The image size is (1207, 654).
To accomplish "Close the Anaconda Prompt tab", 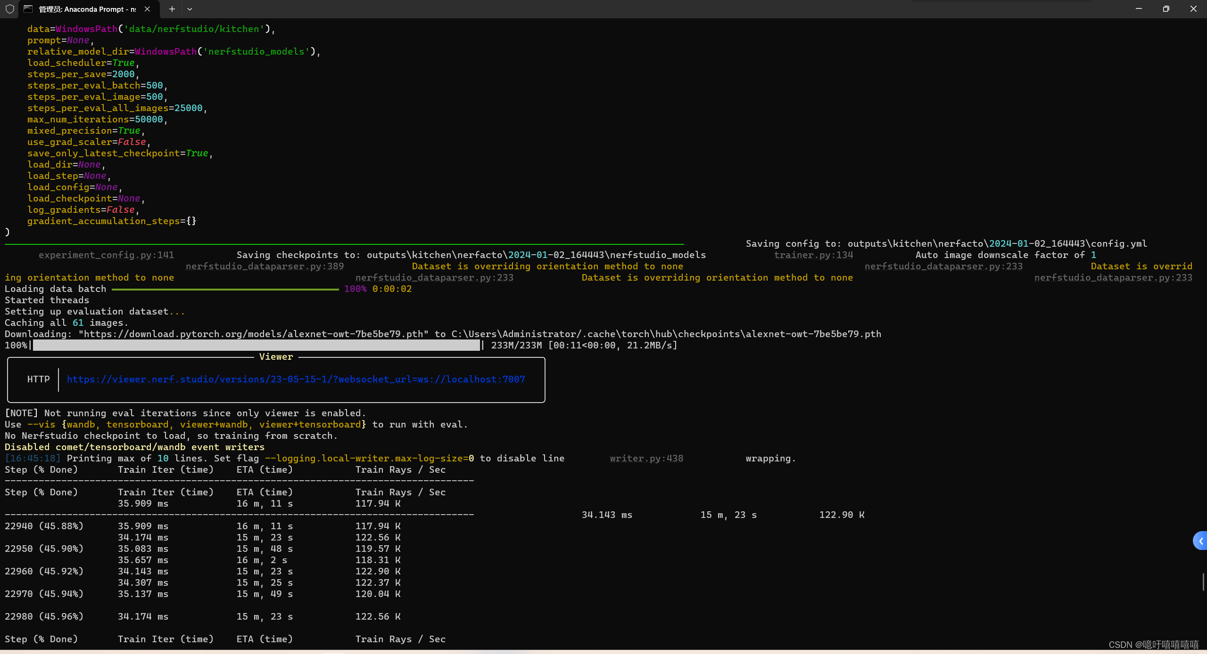I will [147, 9].
